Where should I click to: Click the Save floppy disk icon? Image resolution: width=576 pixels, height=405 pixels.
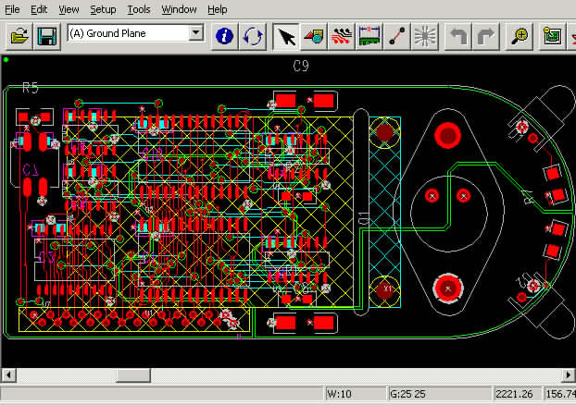click(x=46, y=36)
